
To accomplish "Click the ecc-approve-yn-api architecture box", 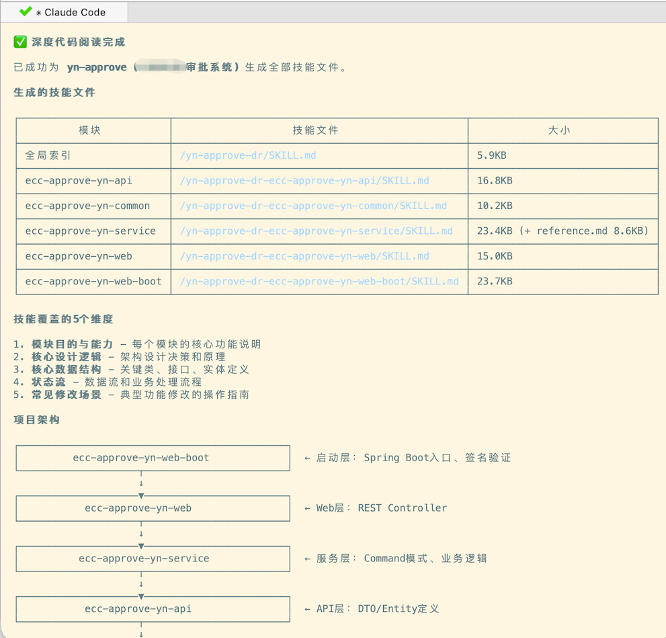I will 153,609.
